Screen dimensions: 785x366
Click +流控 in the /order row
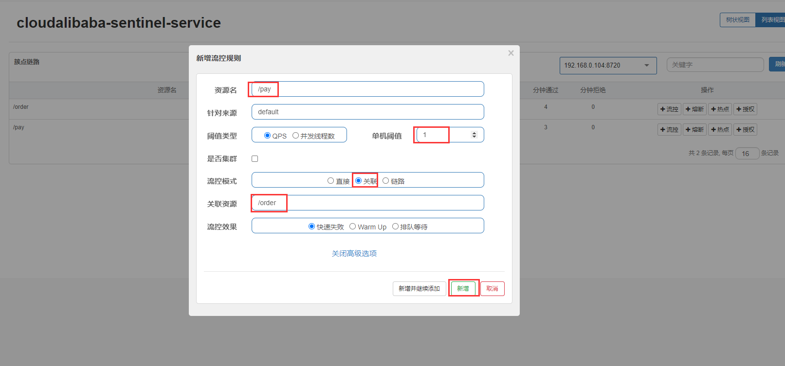pyautogui.click(x=669, y=109)
